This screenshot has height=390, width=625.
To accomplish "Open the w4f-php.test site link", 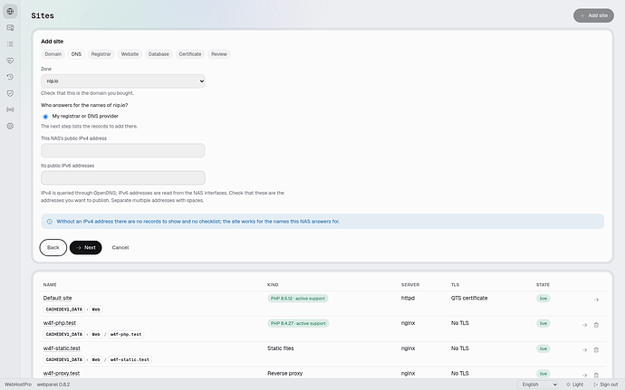I will (x=60, y=323).
